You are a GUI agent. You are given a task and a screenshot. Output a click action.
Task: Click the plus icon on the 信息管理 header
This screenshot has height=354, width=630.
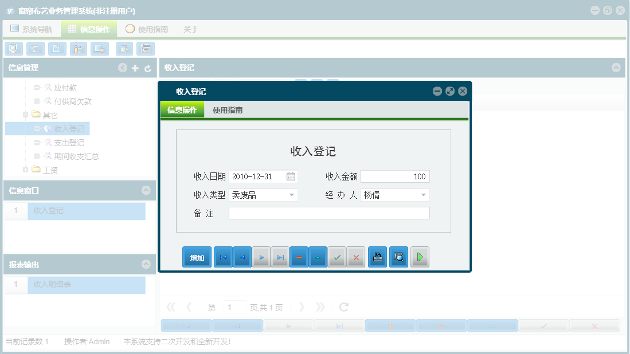click(x=135, y=68)
